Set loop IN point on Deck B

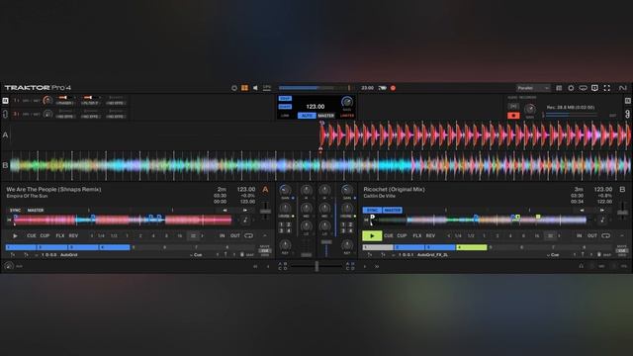pyautogui.click(x=579, y=235)
